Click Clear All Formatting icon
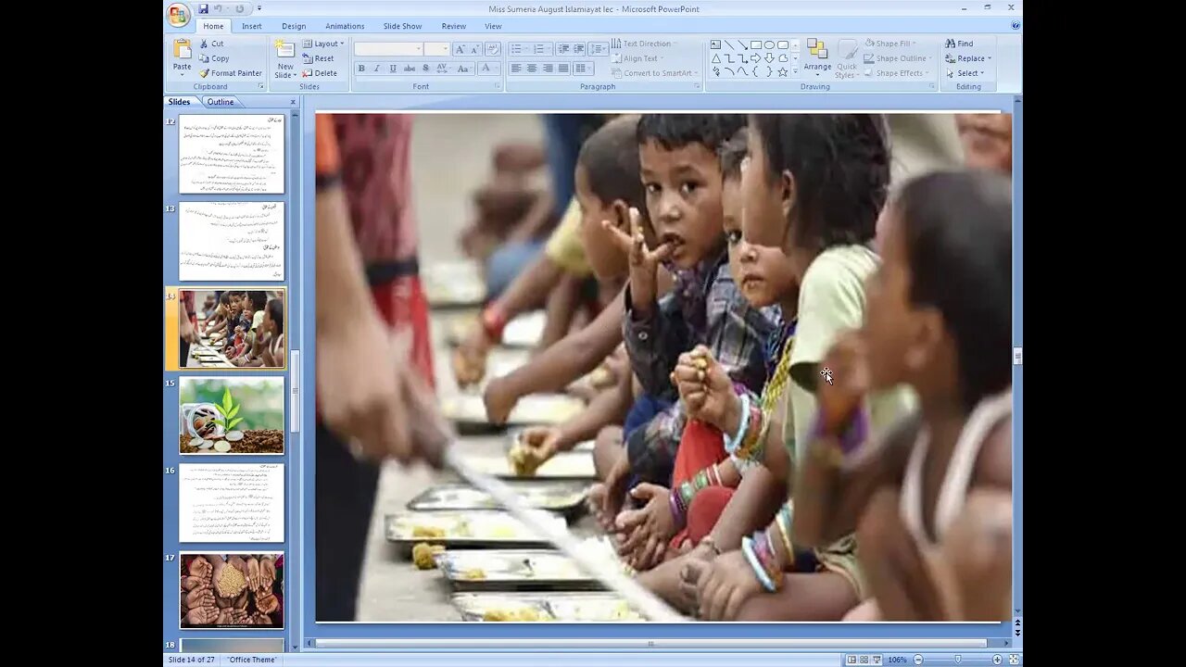Screen dimensions: 1186x667 coord(493,49)
